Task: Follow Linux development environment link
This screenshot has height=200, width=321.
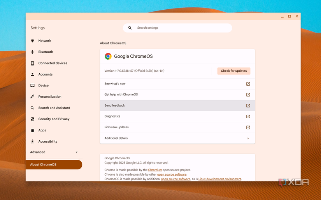Action: tap(220, 179)
